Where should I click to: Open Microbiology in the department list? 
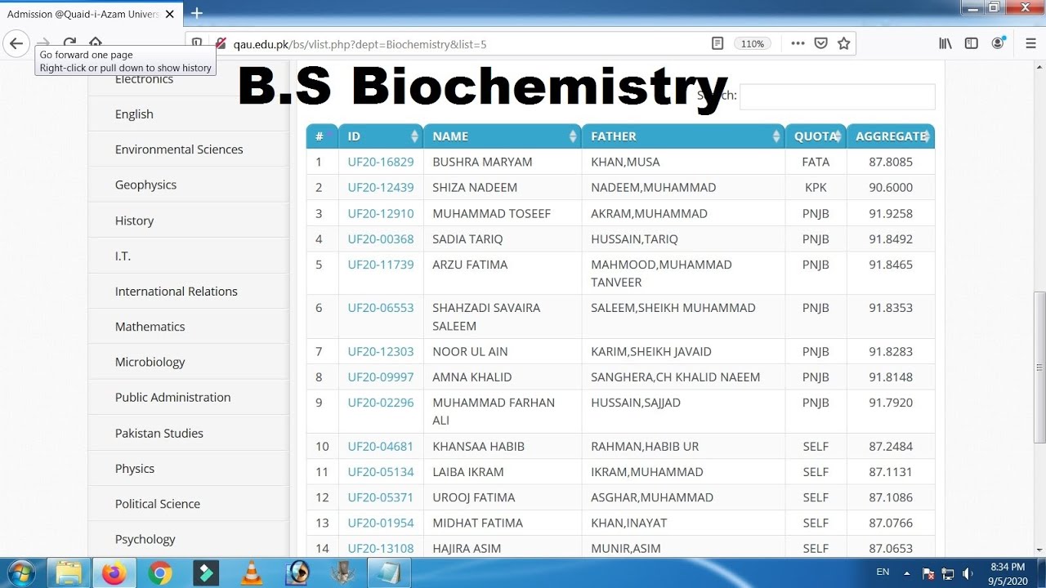point(150,362)
